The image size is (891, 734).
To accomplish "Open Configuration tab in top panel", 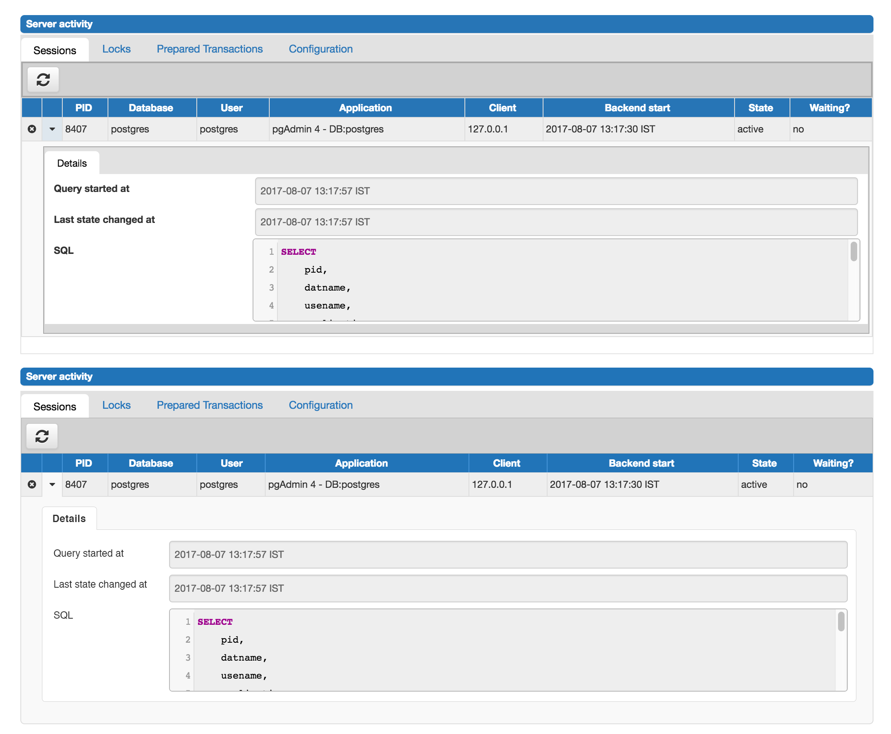I will click(320, 49).
